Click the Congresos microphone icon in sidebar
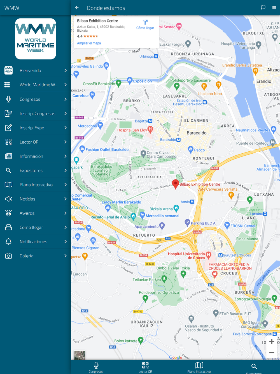Screen dimensions: 280x374 pos(8,99)
